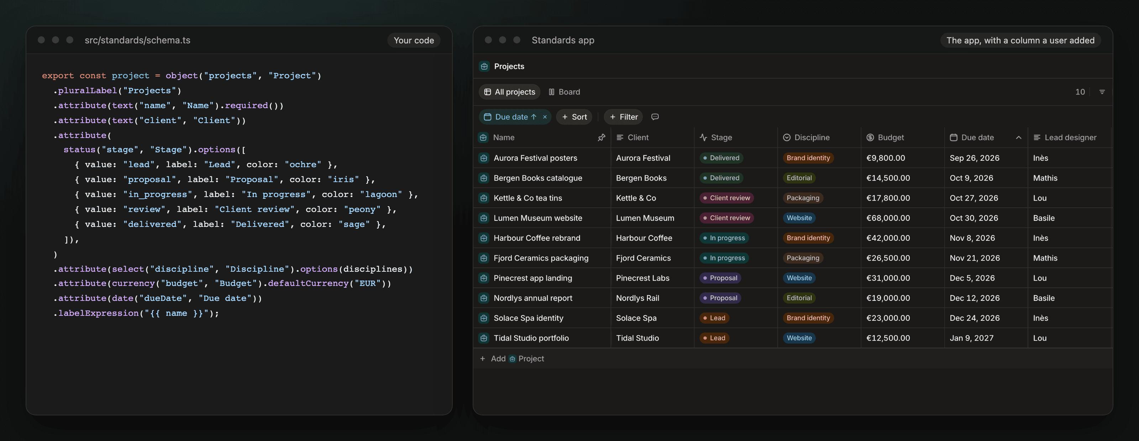Image resolution: width=1139 pixels, height=441 pixels.
Task: Click the Client column text icon
Action: (620, 137)
